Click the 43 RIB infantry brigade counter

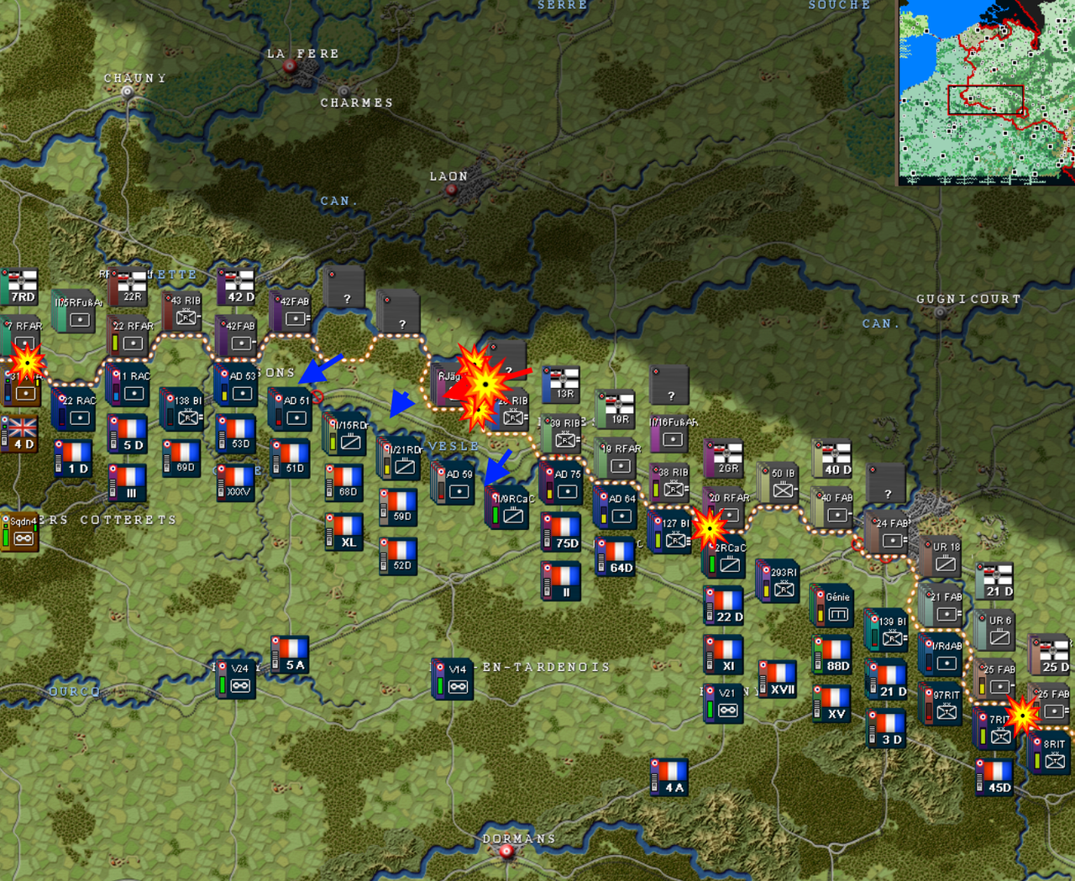pyautogui.click(x=184, y=311)
